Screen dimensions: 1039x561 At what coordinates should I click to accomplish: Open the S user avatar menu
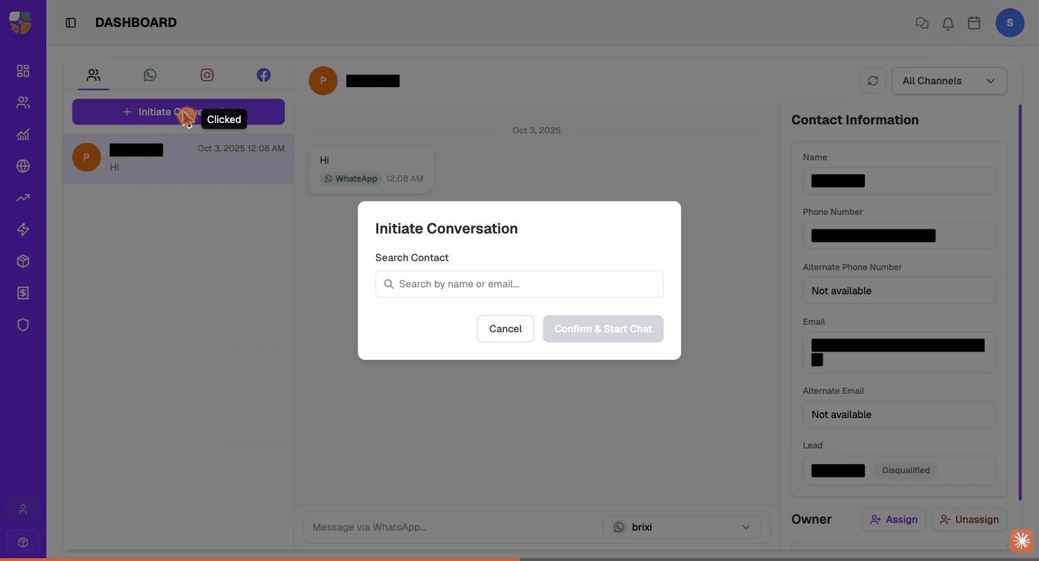click(x=1010, y=23)
